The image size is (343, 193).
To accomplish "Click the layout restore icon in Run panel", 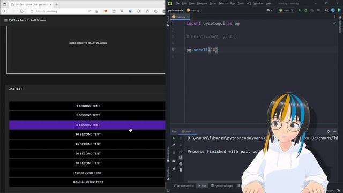I will 174,161.
